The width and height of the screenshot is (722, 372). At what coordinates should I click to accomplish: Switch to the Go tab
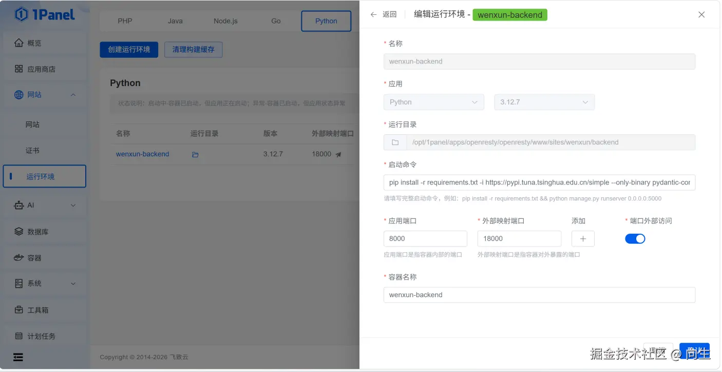click(276, 21)
